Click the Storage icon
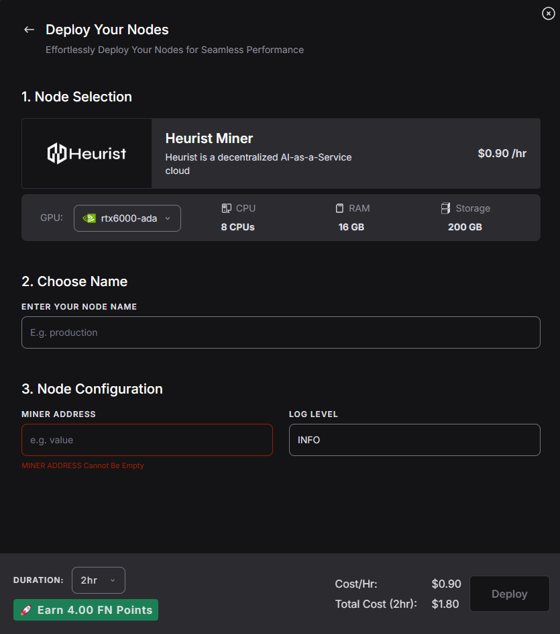Viewport: 560px width, 634px height. 445,208
